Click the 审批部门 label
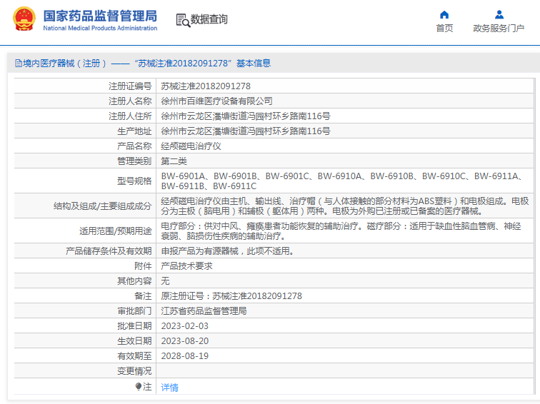Viewport: 540px width, 404px height. point(134,311)
